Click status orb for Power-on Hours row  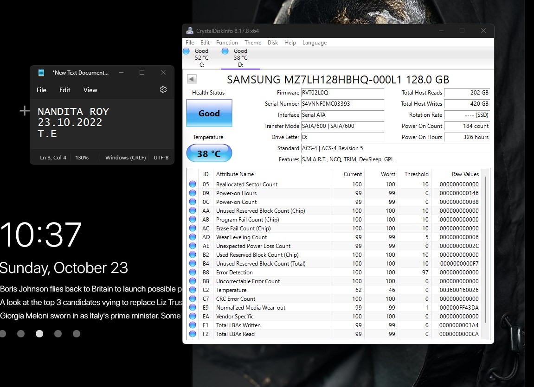(193, 193)
